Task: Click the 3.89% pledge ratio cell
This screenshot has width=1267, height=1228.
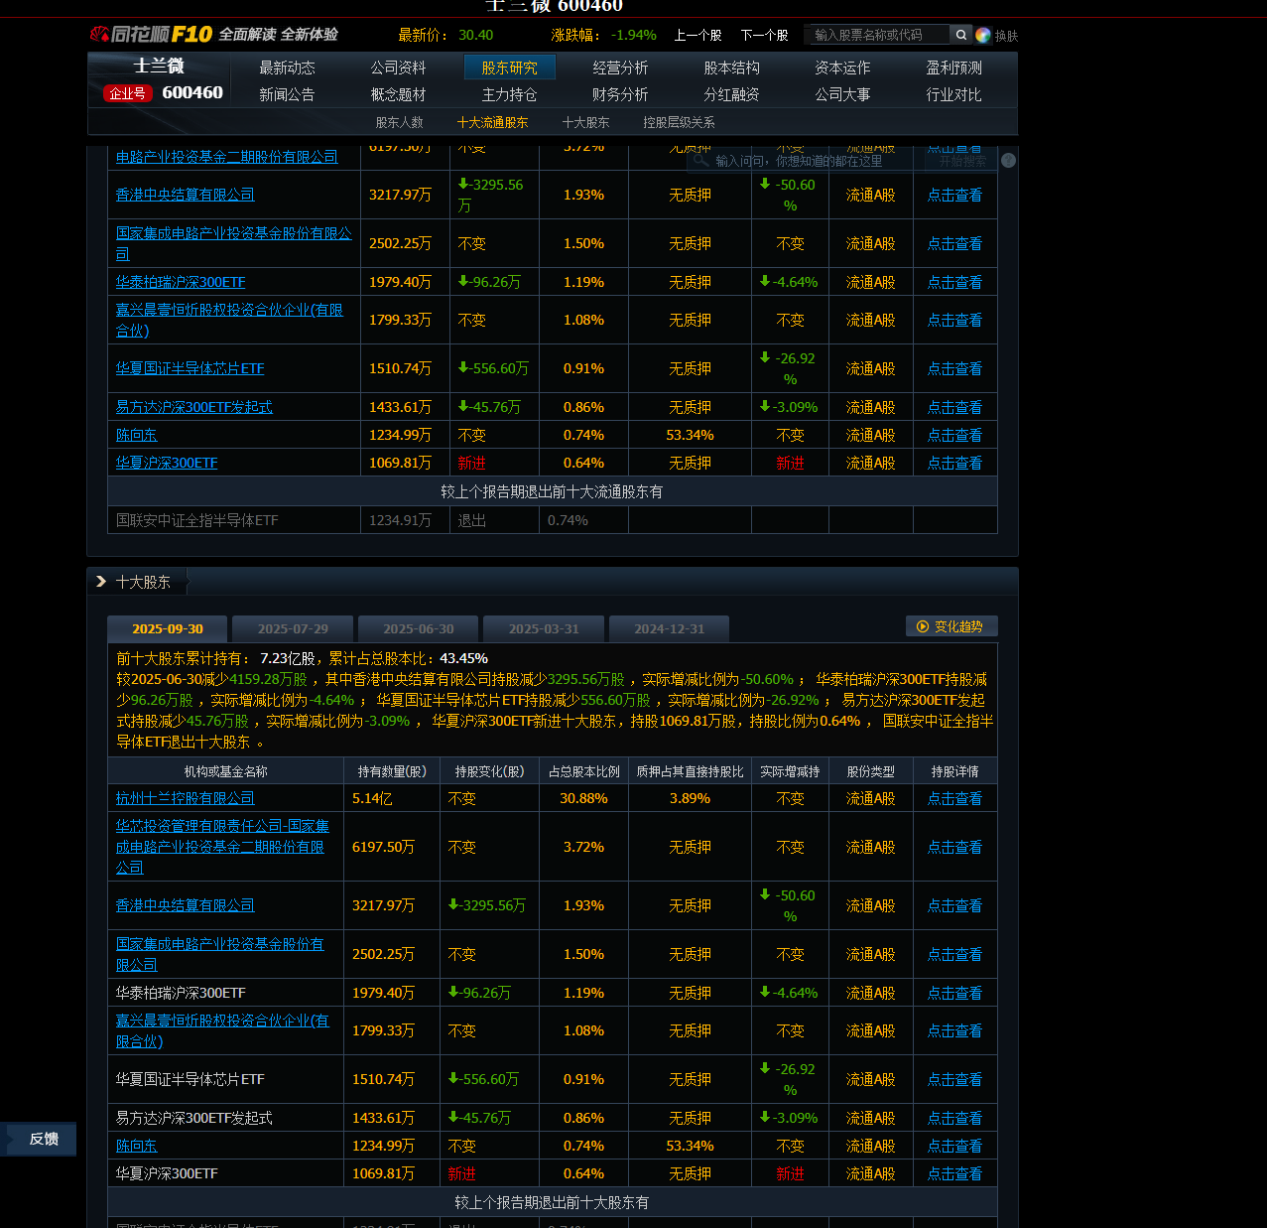Action: [x=690, y=798]
